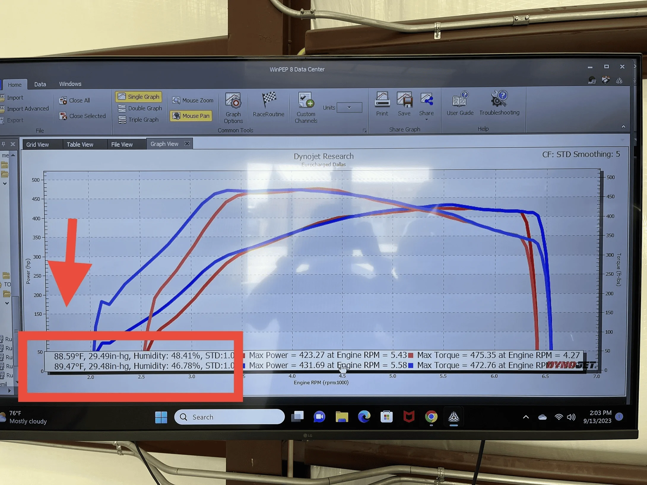
Task: Click the blue Max Power legend swatch
Action: tap(244, 366)
